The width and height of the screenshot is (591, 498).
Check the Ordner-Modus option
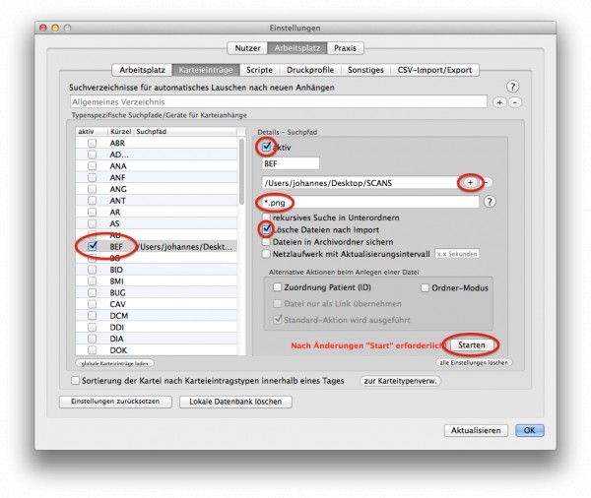click(x=425, y=287)
